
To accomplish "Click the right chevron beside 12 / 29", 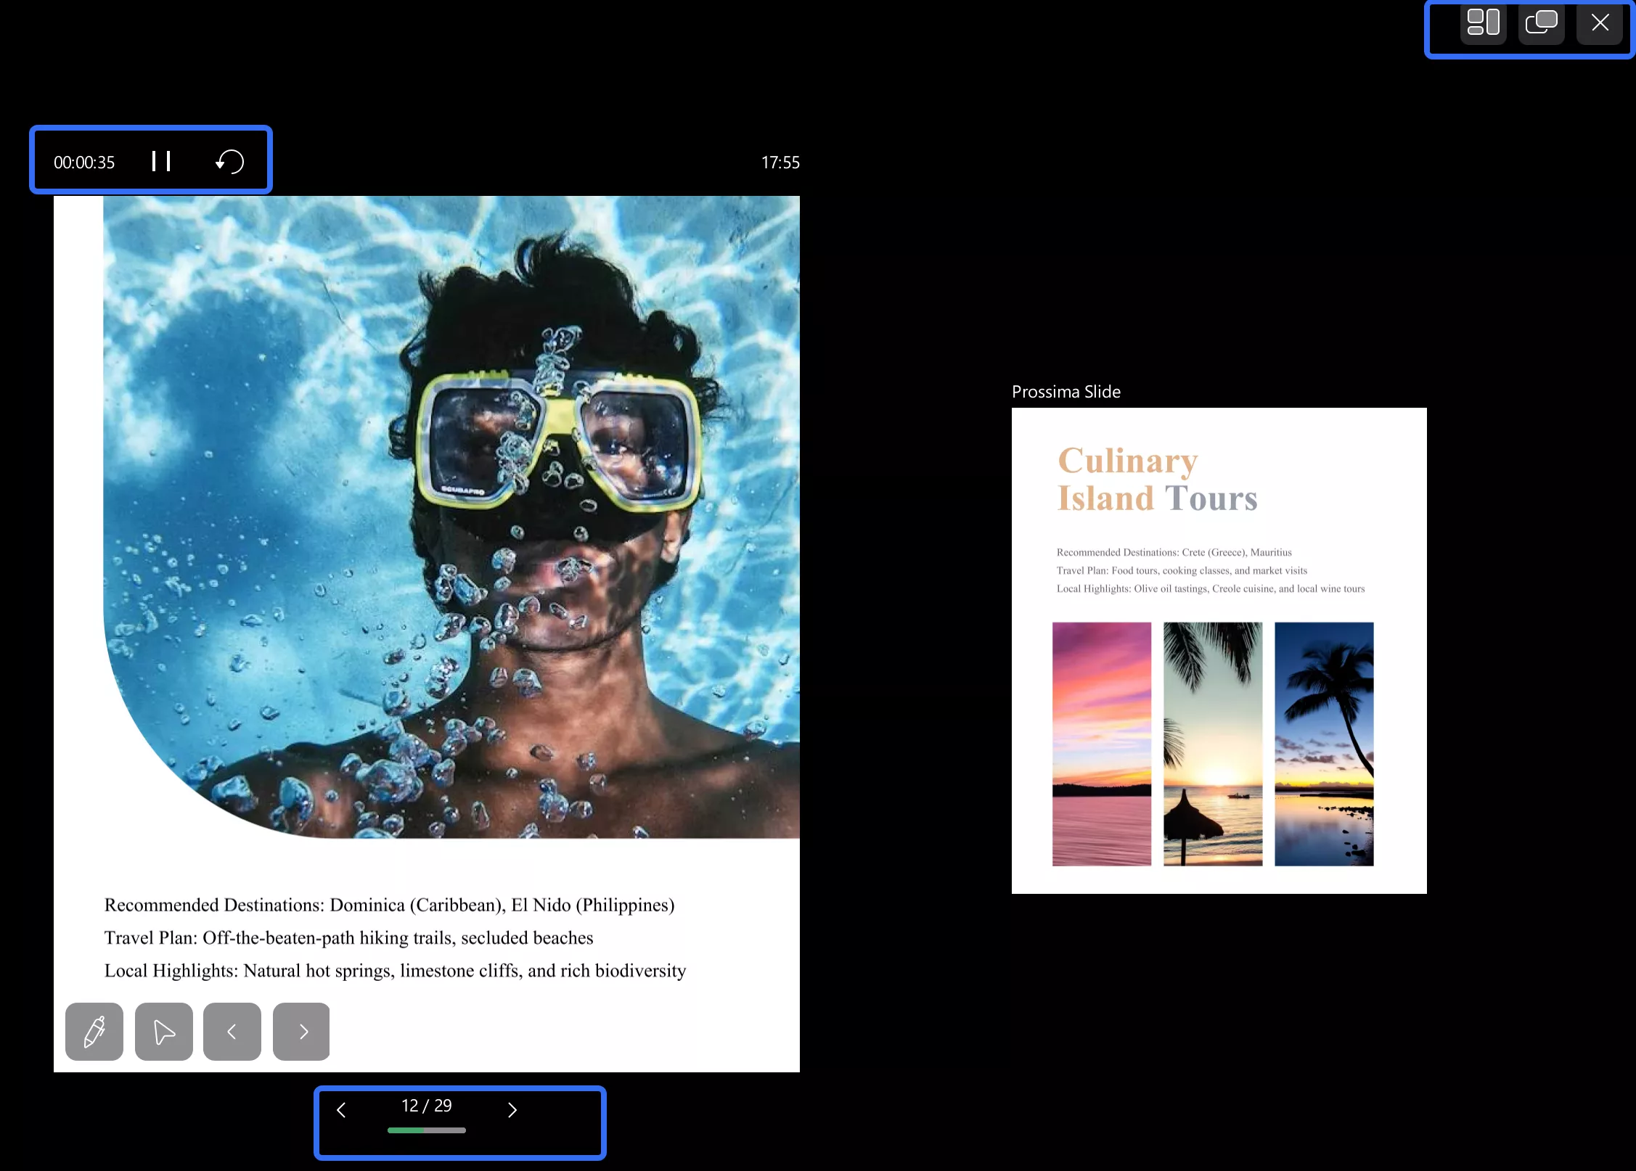I will [512, 1109].
